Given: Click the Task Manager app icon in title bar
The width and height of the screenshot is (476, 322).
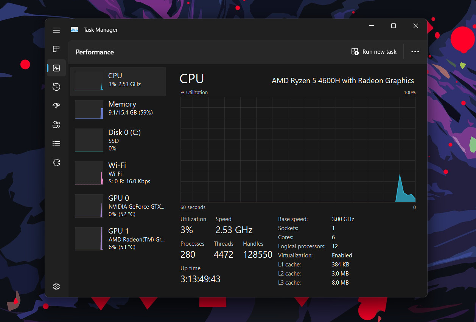Looking at the screenshot, I should pyautogui.click(x=75, y=30).
